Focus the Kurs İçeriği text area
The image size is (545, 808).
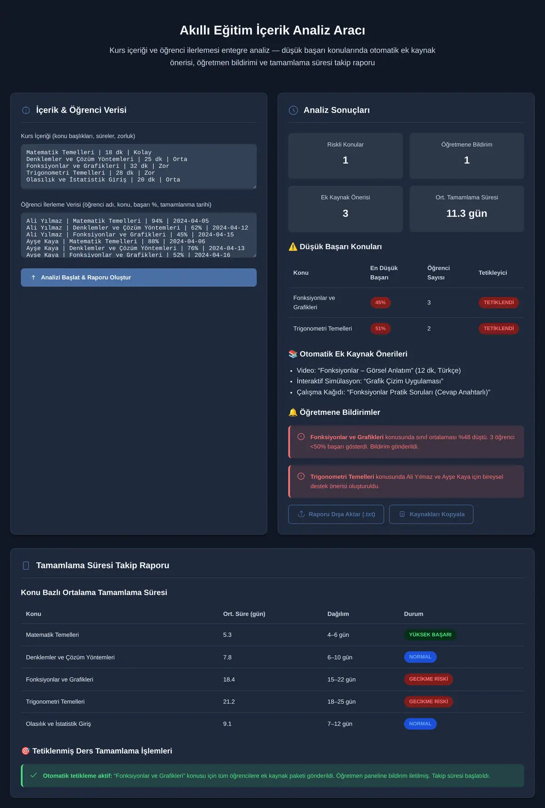[139, 166]
